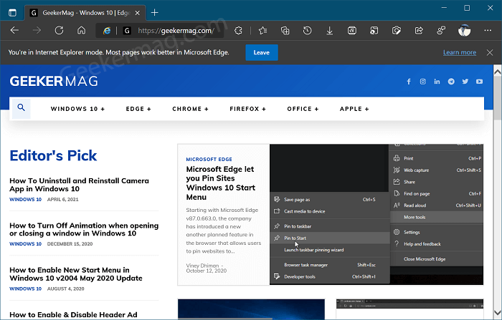Image resolution: width=502 pixels, height=320 pixels.
Task: Open the Enable & Disable Header Ad article
Action: [x=73, y=315]
